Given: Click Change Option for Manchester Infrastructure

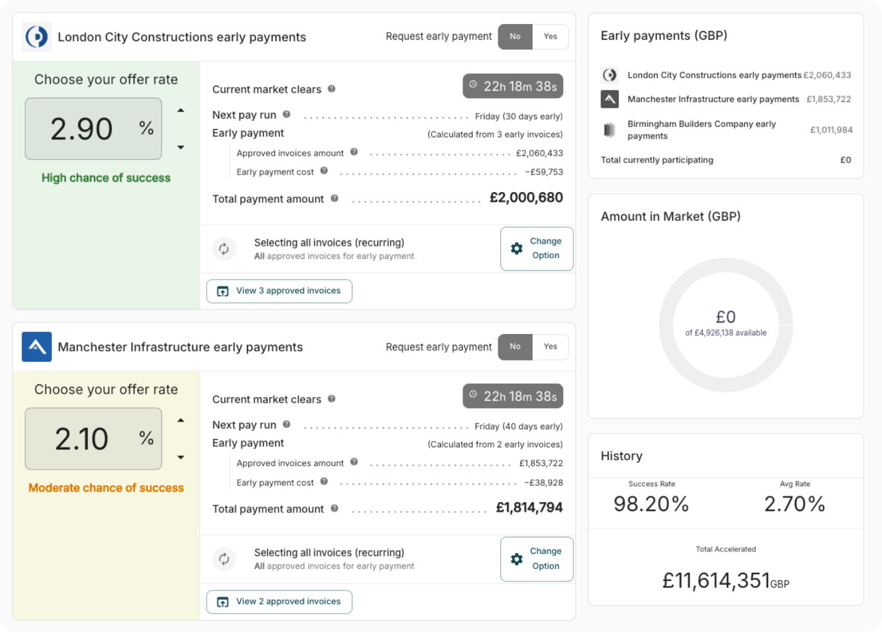Looking at the screenshot, I should coord(537,559).
